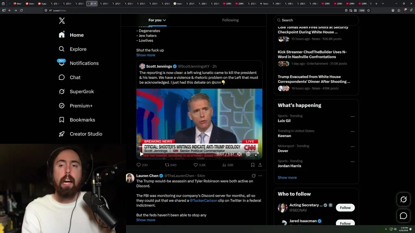Bookmark the Scott Jennings post
Image resolution: width=415 pixels, height=233 pixels.
tap(253, 165)
